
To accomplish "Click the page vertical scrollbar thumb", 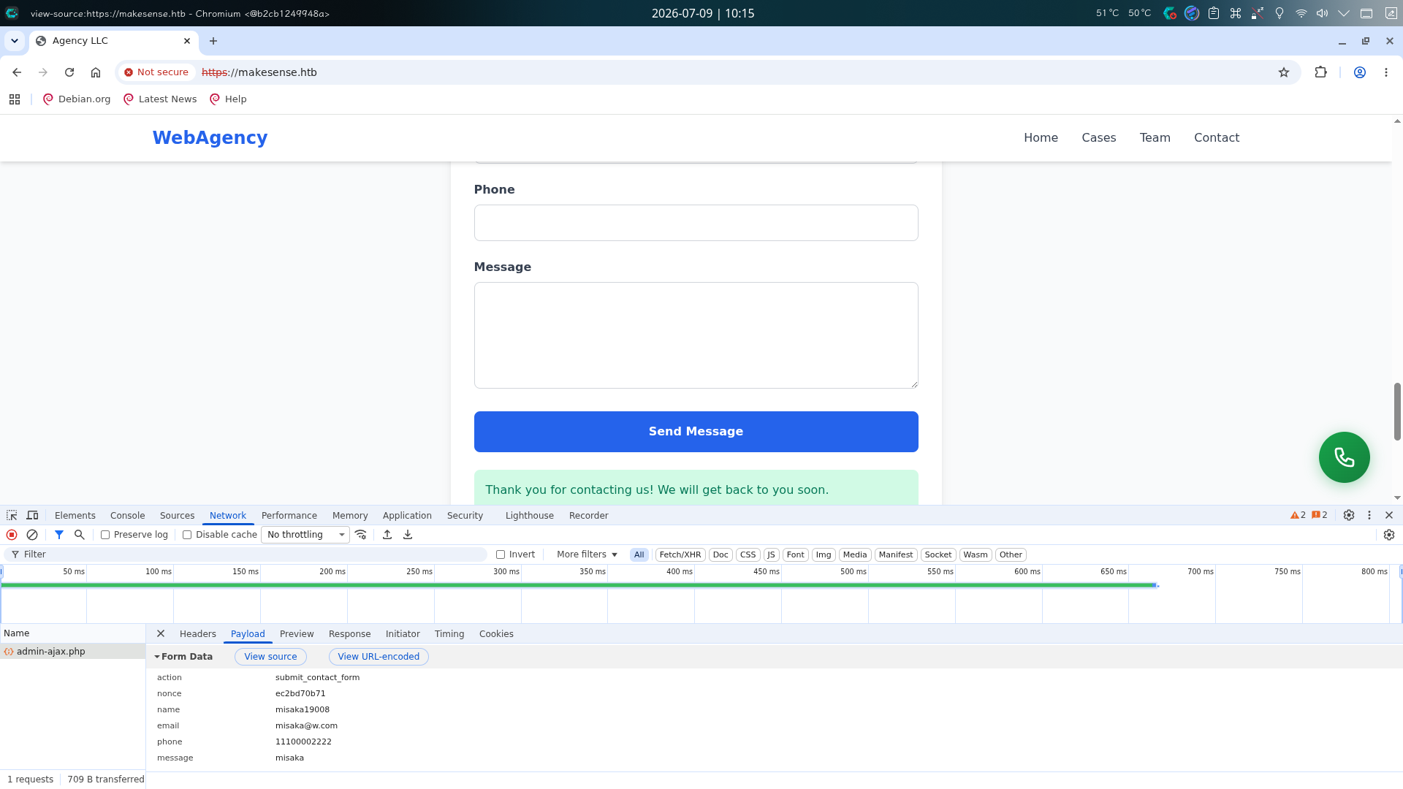I will tap(1397, 411).
